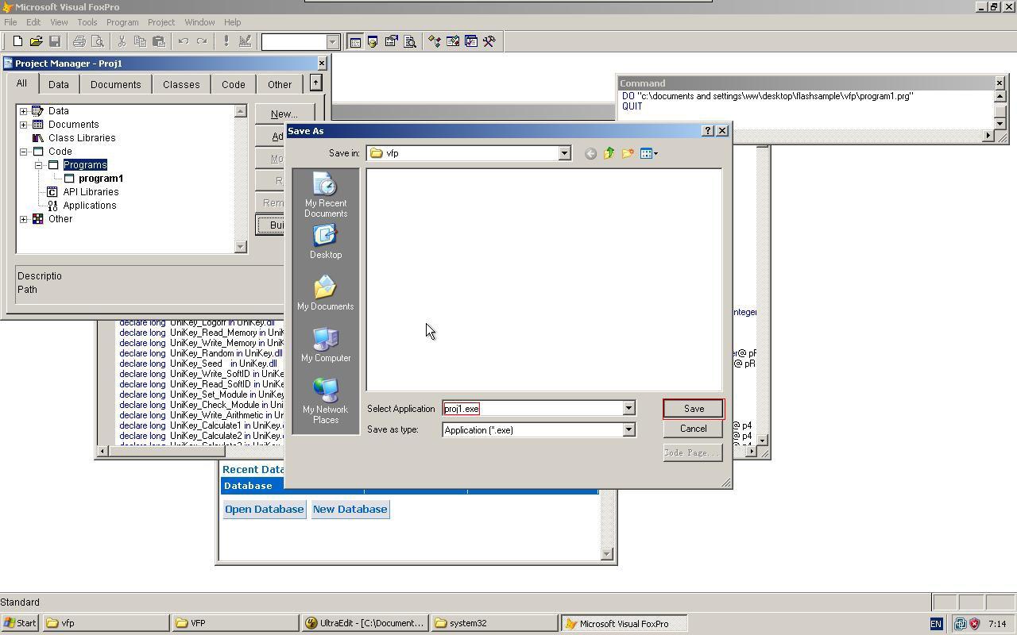The height and width of the screenshot is (635, 1017).
Task: Click the Document View toolbar icon
Action: click(410, 41)
